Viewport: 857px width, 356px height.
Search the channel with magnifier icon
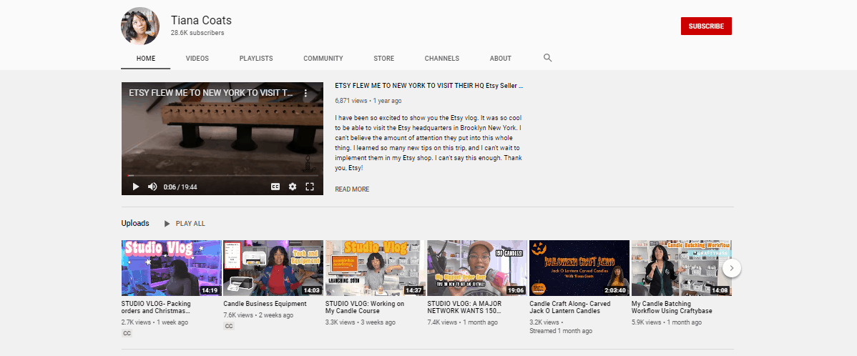pyautogui.click(x=548, y=58)
